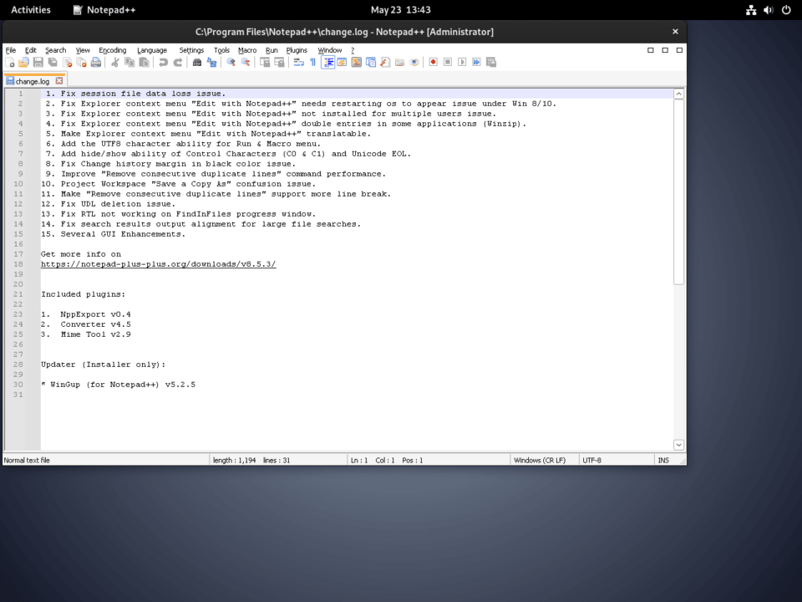Open the Plugins menu
This screenshot has width=802, height=602.
297,49
